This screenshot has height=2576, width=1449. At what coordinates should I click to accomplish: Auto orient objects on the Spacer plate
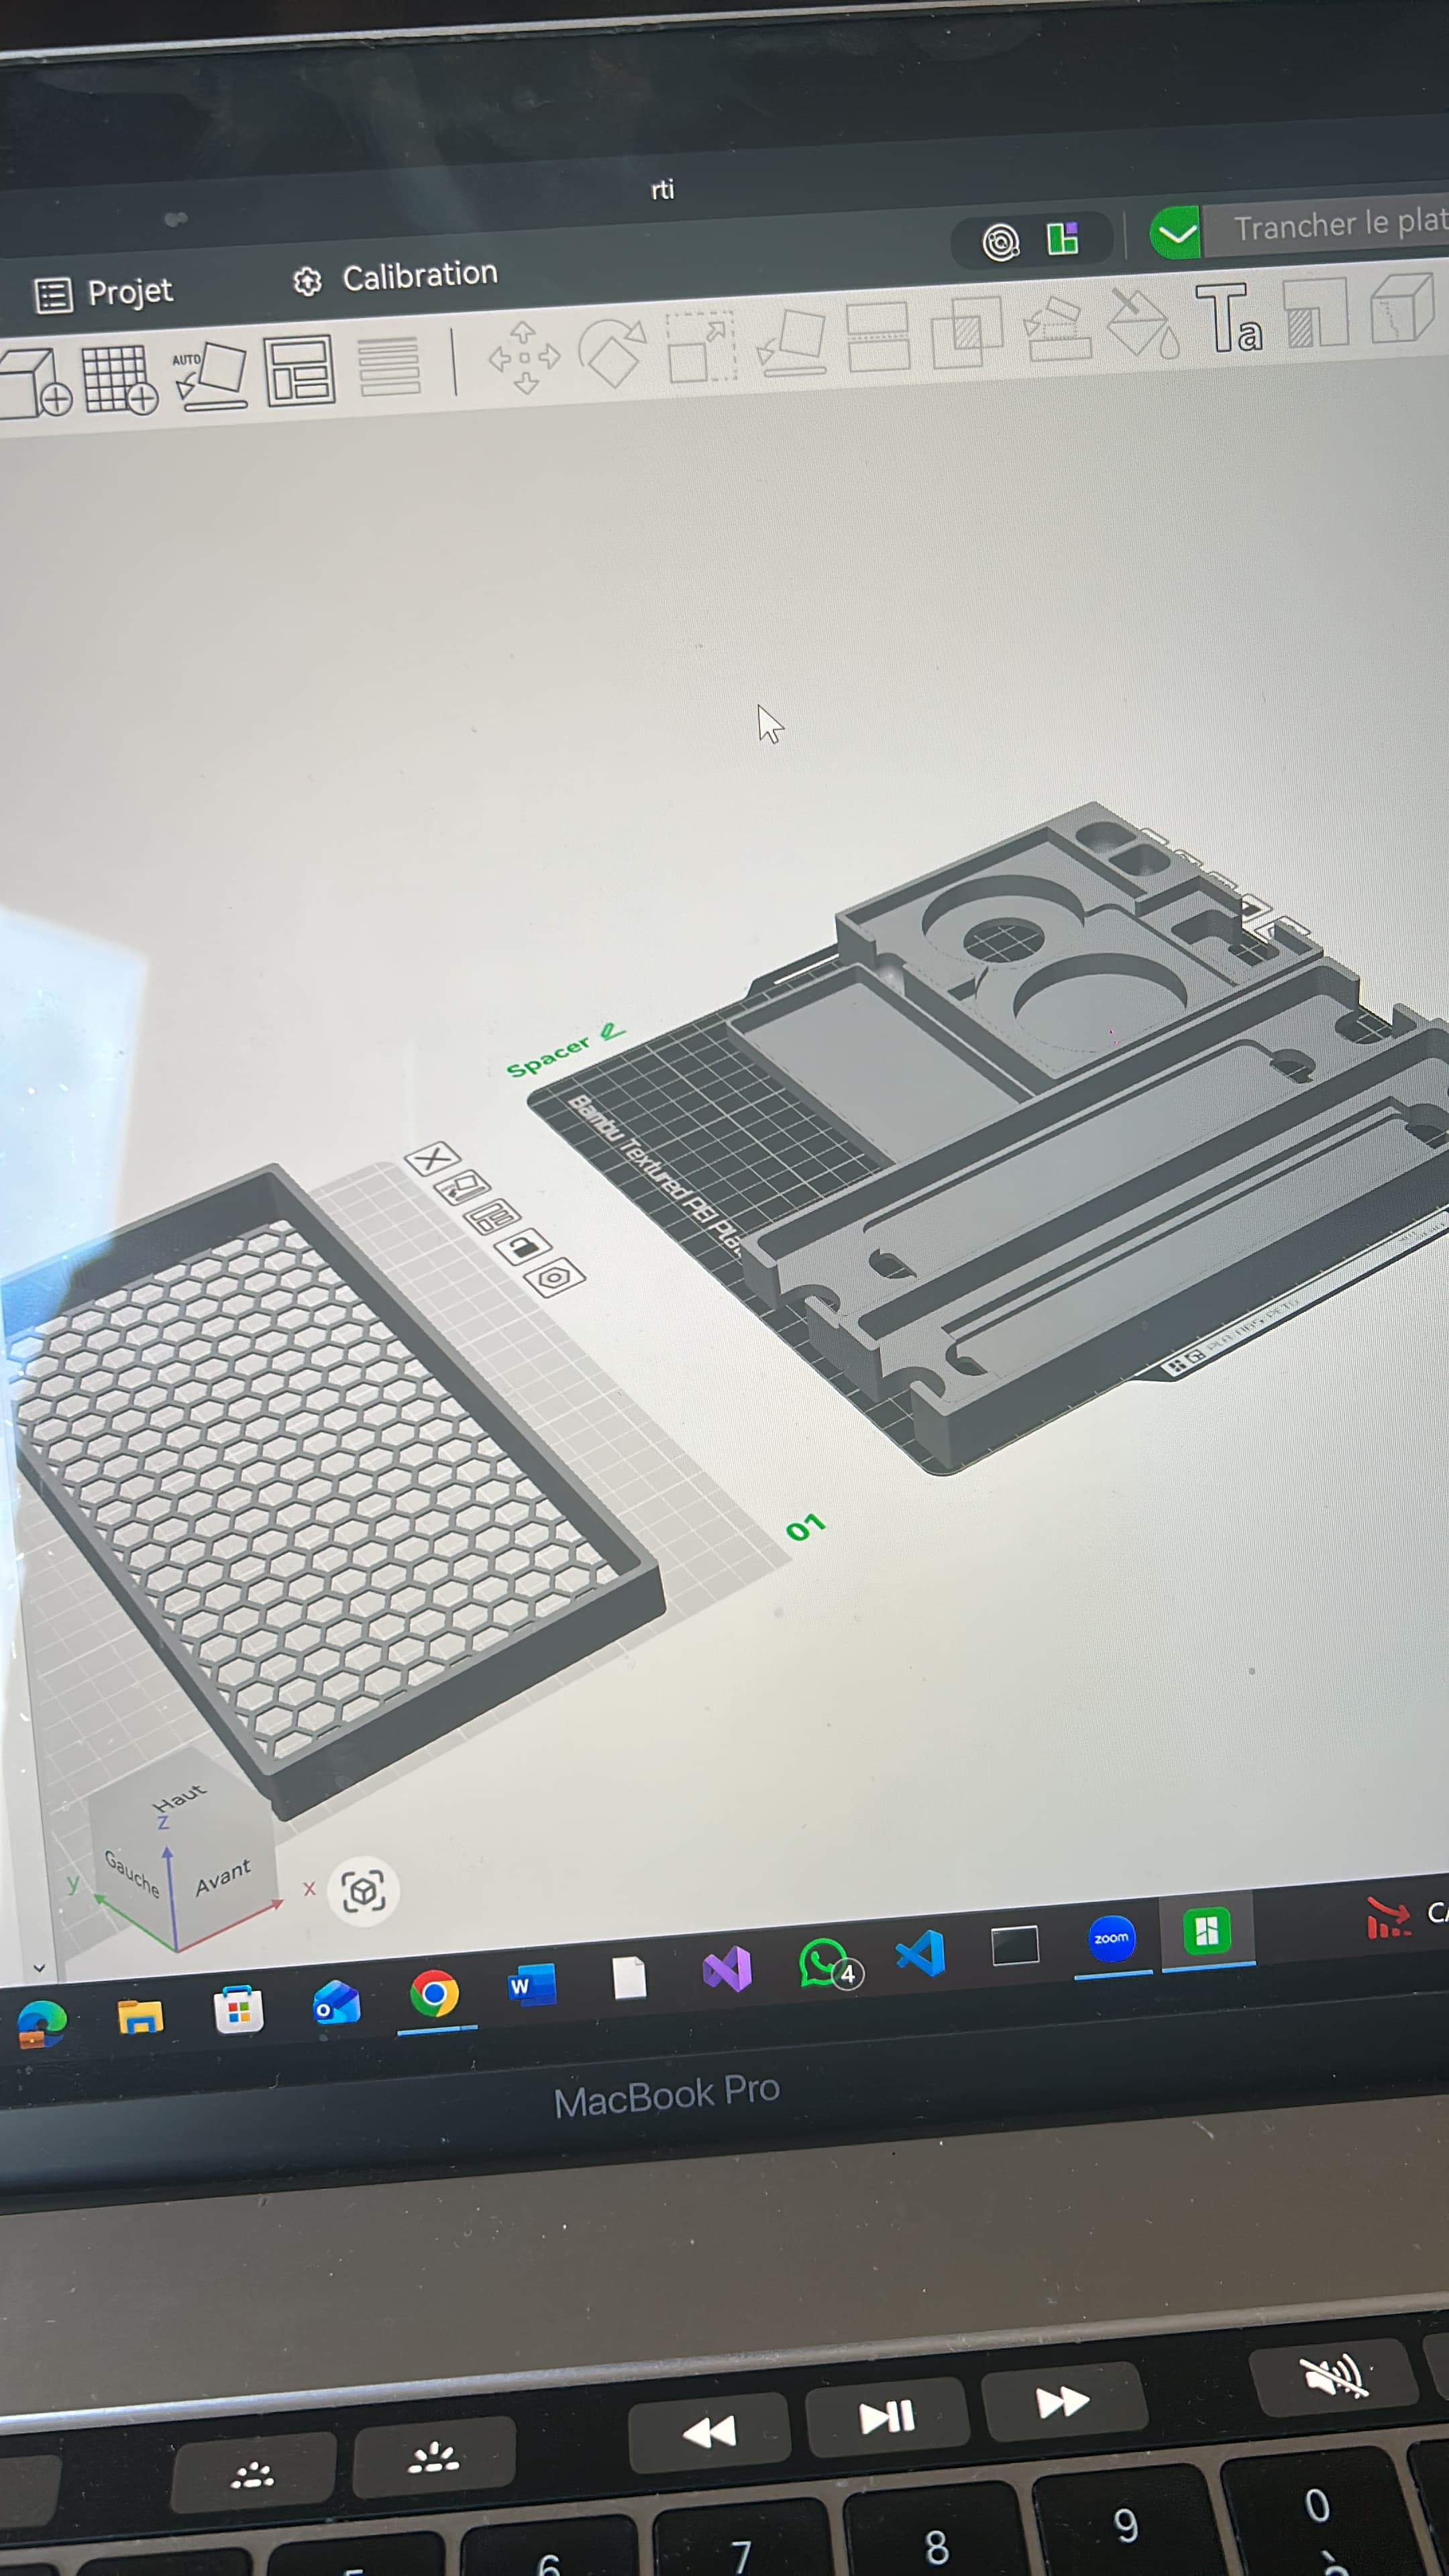[462, 1188]
